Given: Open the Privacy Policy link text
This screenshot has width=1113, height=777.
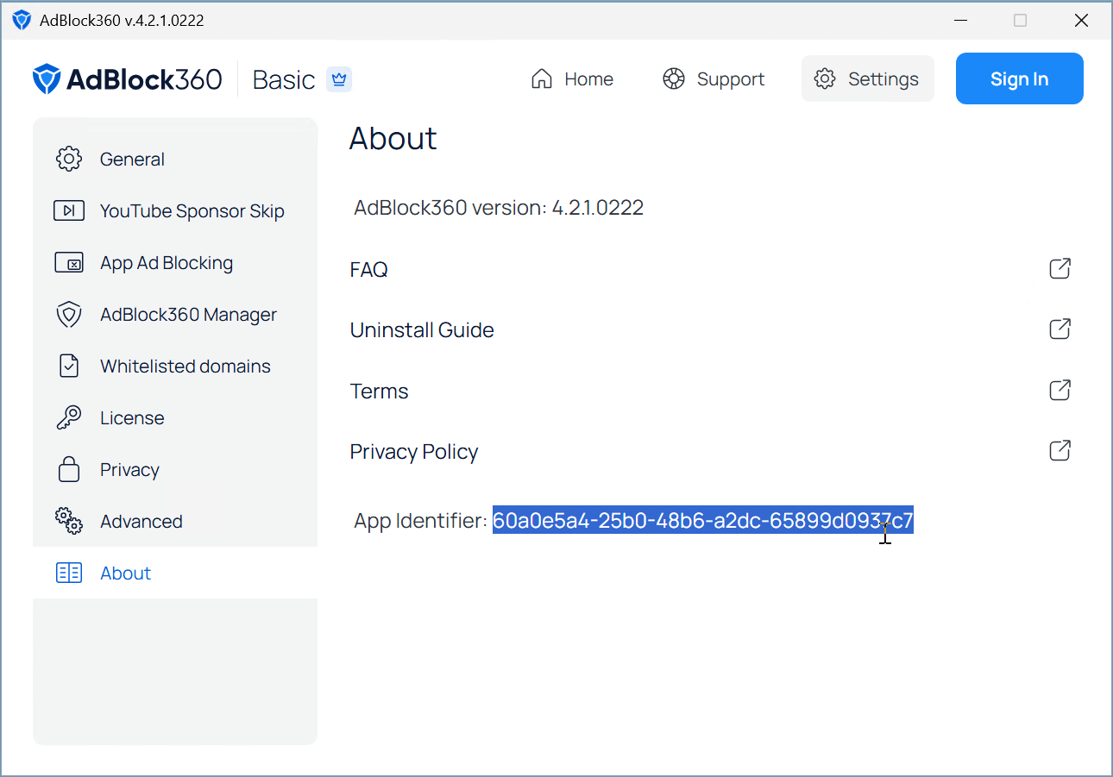Looking at the screenshot, I should tap(413, 452).
